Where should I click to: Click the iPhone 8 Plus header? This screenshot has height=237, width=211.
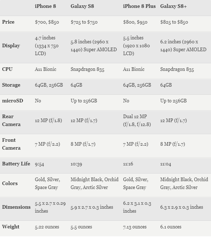(x=139, y=6)
